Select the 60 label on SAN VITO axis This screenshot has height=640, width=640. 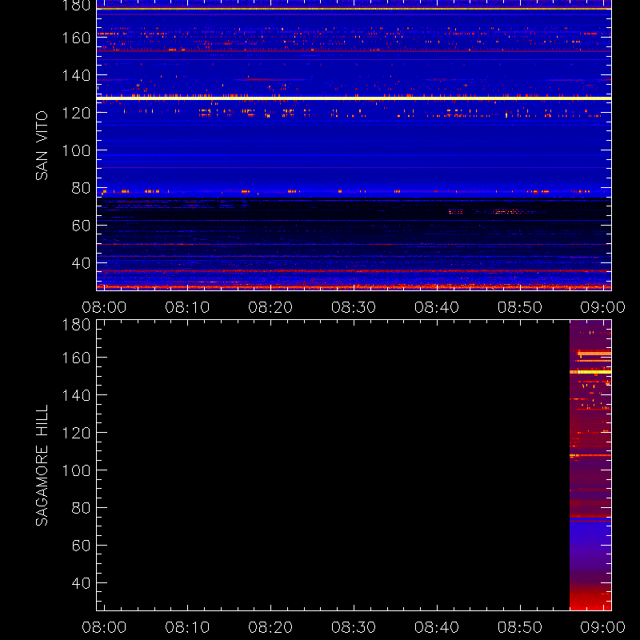pyautogui.click(x=82, y=226)
